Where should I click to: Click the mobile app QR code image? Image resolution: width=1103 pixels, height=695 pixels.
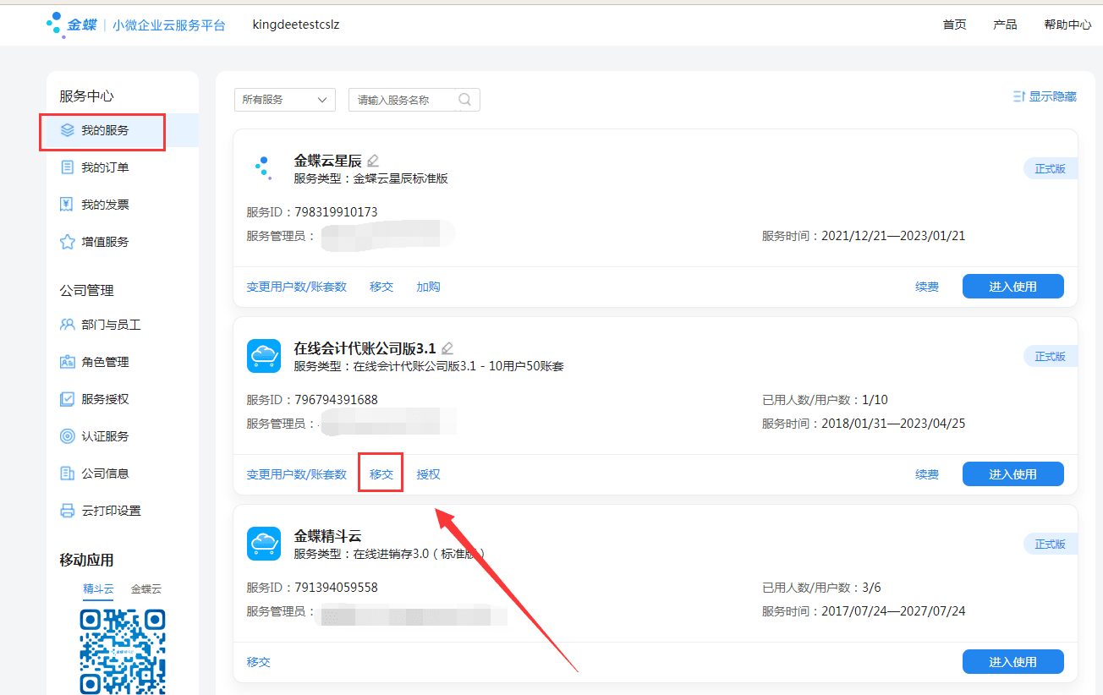[x=123, y=651]
